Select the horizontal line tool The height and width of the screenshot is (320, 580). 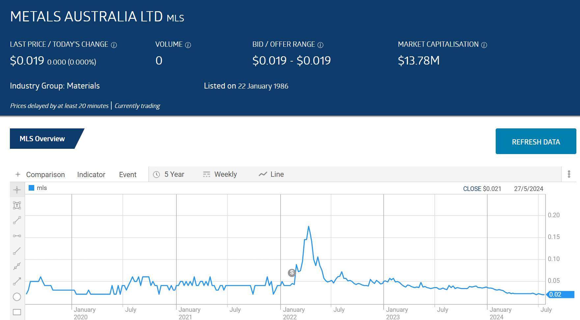17,236
